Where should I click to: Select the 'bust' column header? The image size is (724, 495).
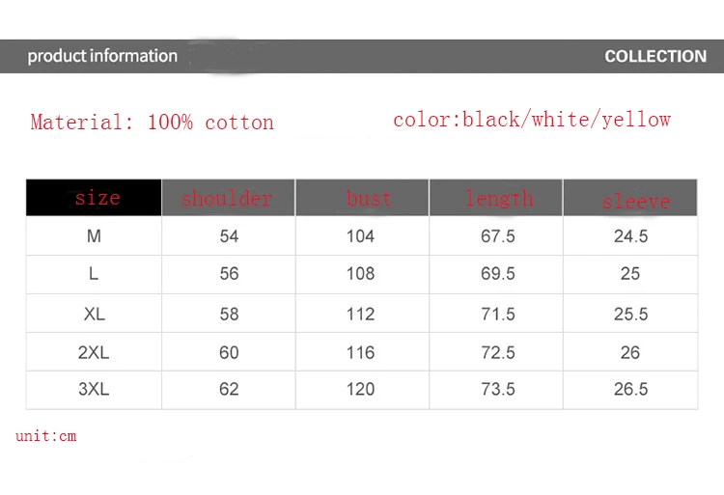click(362, 198)
